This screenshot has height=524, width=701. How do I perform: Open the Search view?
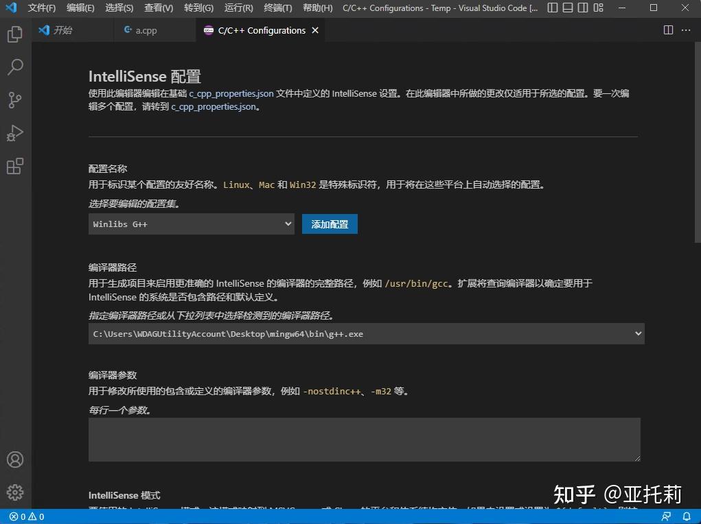coord(15,67)
